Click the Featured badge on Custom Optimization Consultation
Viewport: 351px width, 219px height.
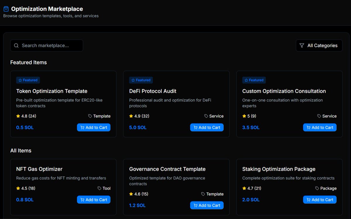[x=254, y=80]
